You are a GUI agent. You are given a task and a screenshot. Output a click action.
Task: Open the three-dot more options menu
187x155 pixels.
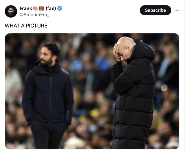tap(177, 10)
